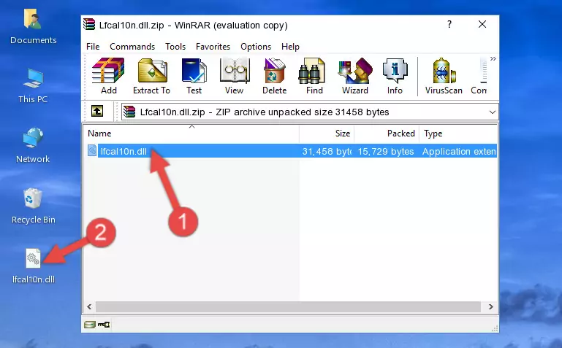
Task: Click the Extract To toolbar icon
Action: [151, 76]
